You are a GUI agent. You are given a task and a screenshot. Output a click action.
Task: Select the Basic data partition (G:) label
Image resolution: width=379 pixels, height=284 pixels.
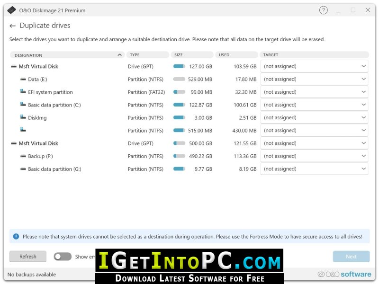pos(54,169)
